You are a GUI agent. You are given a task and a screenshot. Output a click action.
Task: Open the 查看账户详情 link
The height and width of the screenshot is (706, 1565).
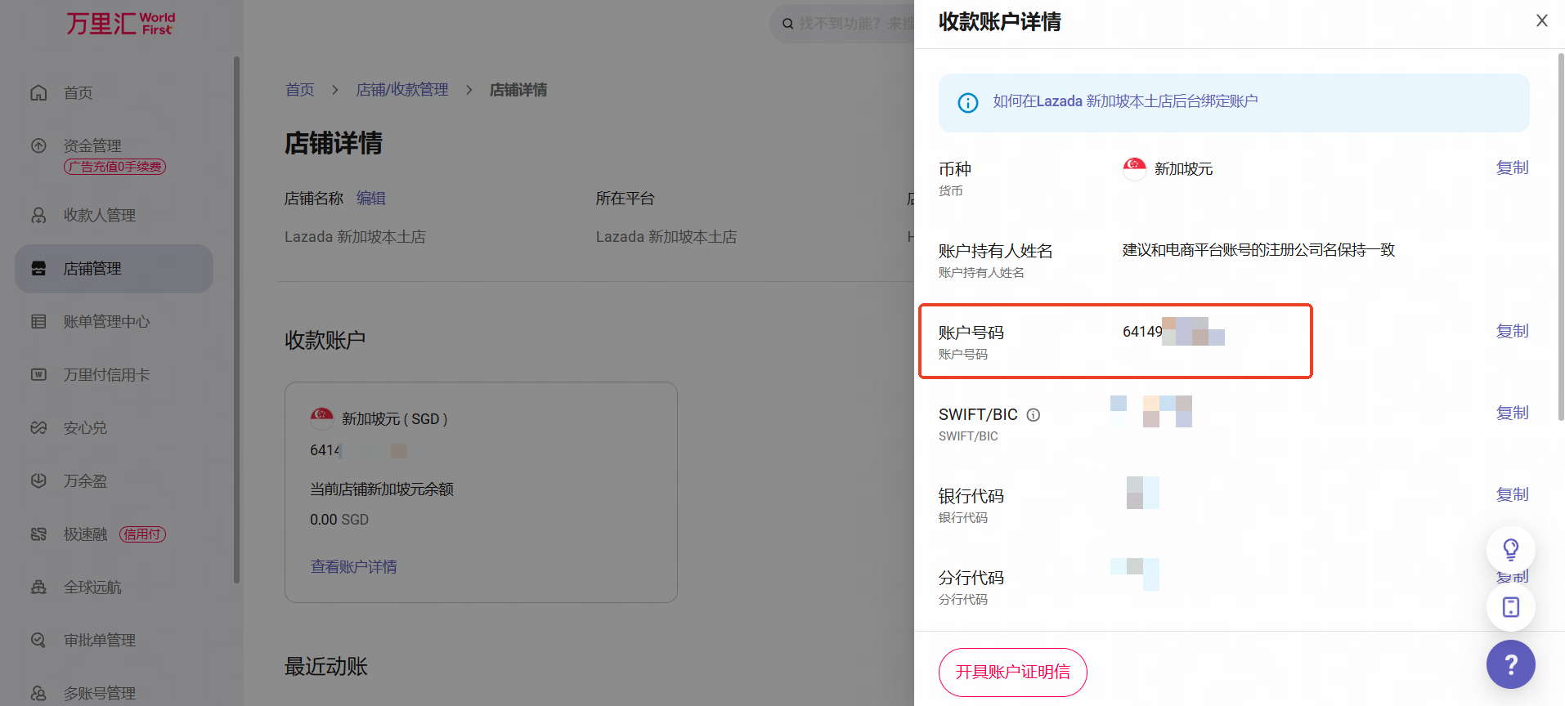[x=354, y=567]
